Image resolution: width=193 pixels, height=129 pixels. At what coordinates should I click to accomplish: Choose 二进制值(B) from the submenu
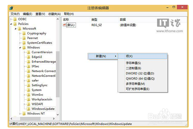click(x=133, y=68)
